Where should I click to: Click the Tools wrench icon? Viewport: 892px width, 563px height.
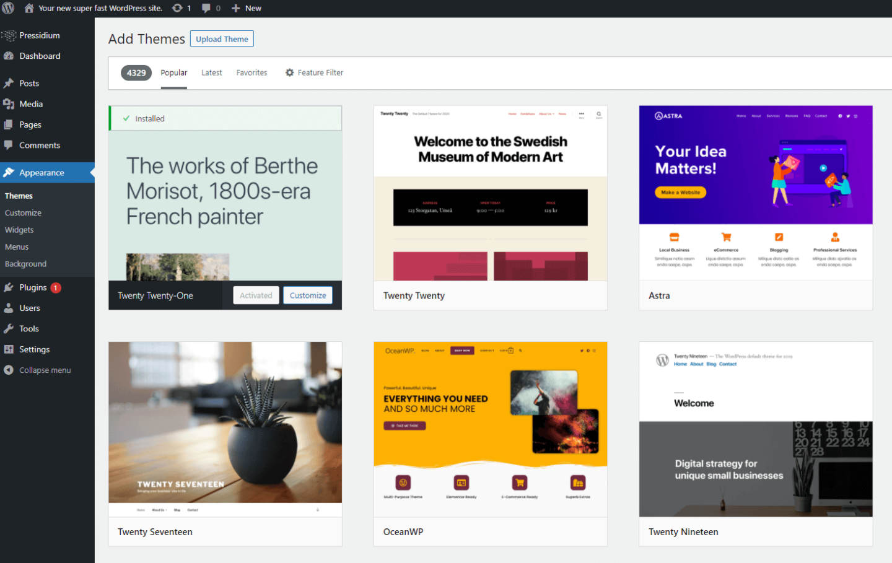pos(9,328)
